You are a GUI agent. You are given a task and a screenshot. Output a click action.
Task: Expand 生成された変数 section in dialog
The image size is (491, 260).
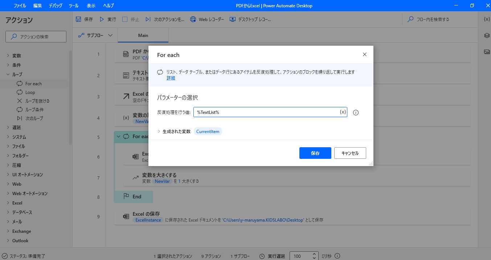tap(159, 131)
